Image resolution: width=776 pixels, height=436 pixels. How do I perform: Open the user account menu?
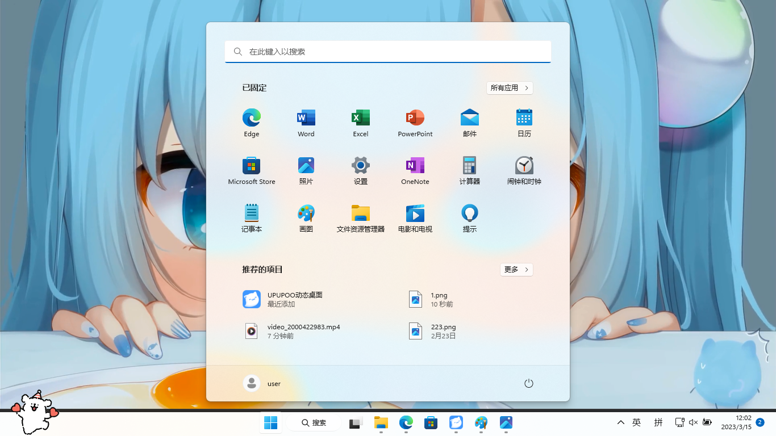pyautogui.click(x=262, y=383)
